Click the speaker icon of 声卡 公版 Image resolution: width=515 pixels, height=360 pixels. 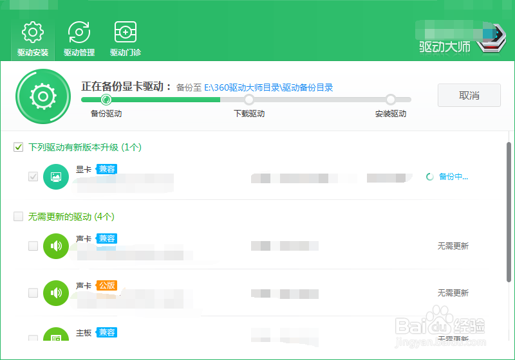[x=56, y=292]
